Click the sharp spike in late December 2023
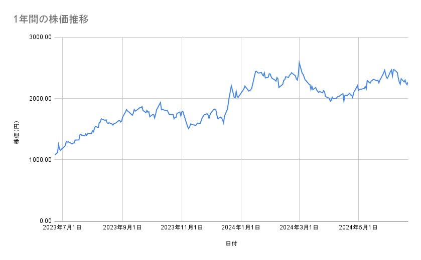 click(x=231, y=85)
